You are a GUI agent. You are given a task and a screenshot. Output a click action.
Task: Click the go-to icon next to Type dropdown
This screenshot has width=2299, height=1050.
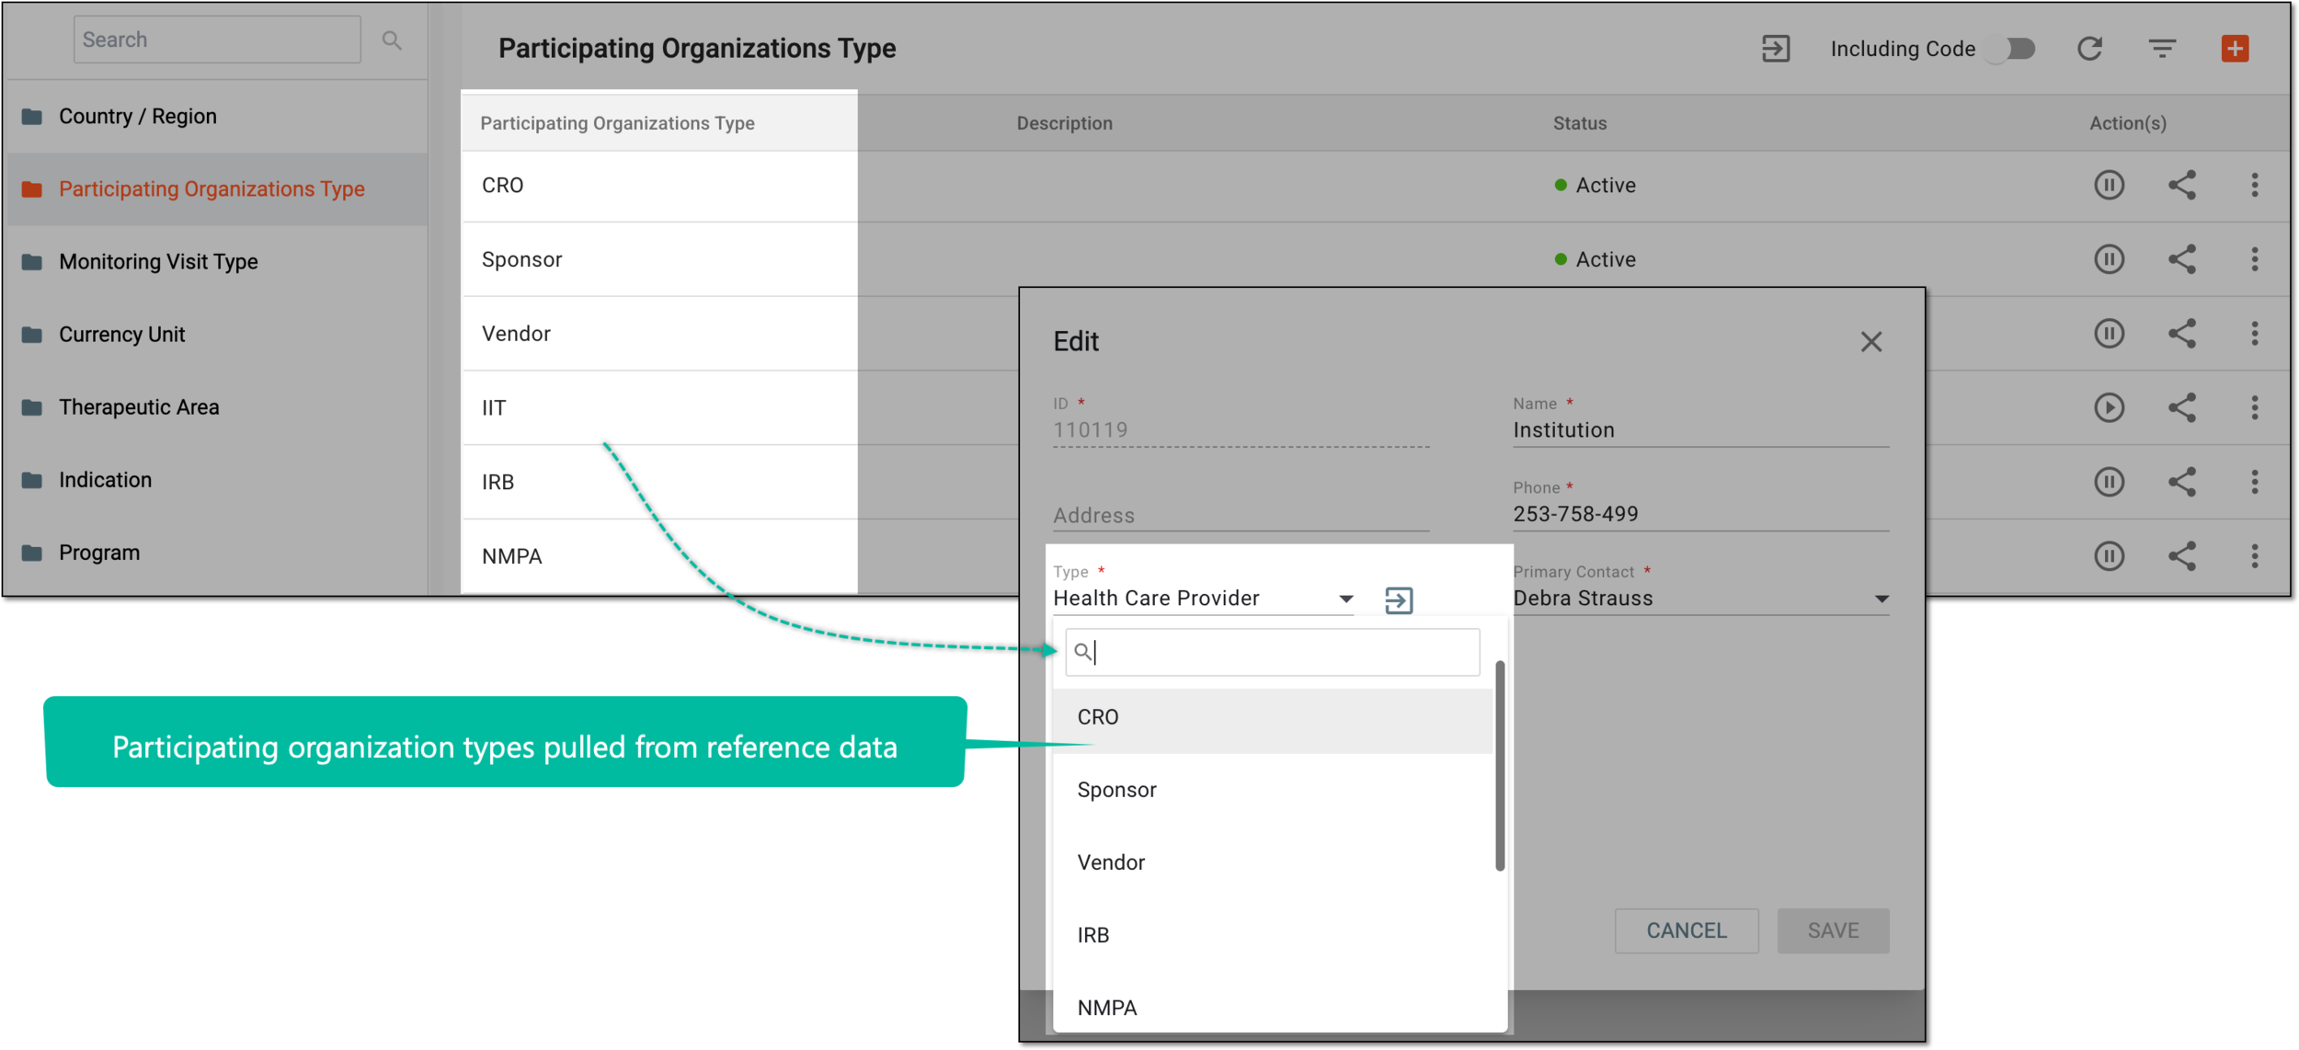(x=1399, y=600)
